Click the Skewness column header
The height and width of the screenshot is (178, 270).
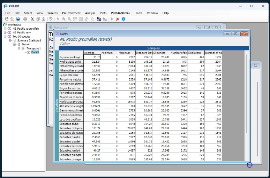[x=162, y=53]
